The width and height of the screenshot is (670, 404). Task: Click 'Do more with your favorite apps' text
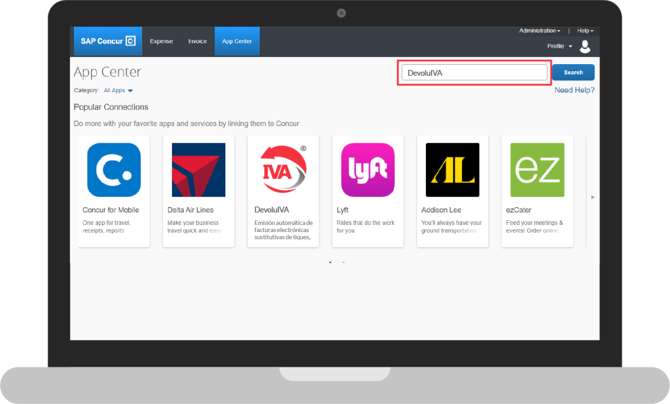(x=186, y=124)
